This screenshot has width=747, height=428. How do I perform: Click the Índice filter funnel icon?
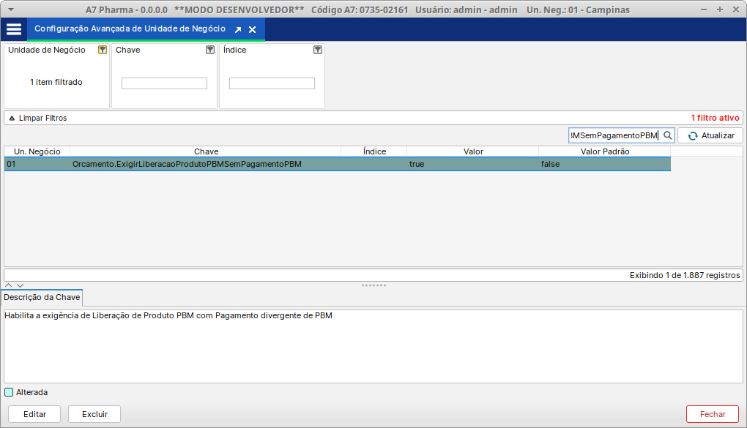[x=318, y=50]
